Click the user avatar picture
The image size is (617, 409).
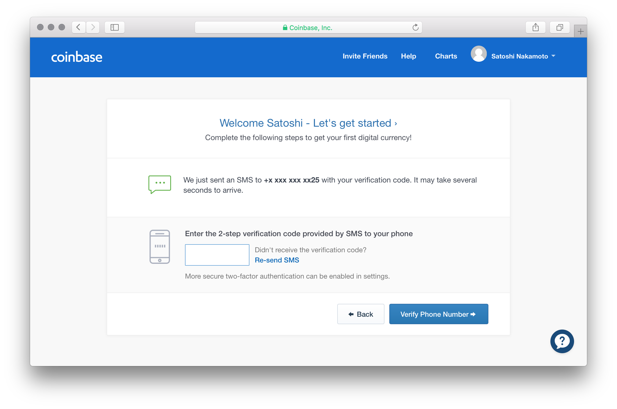coord(479,54)
